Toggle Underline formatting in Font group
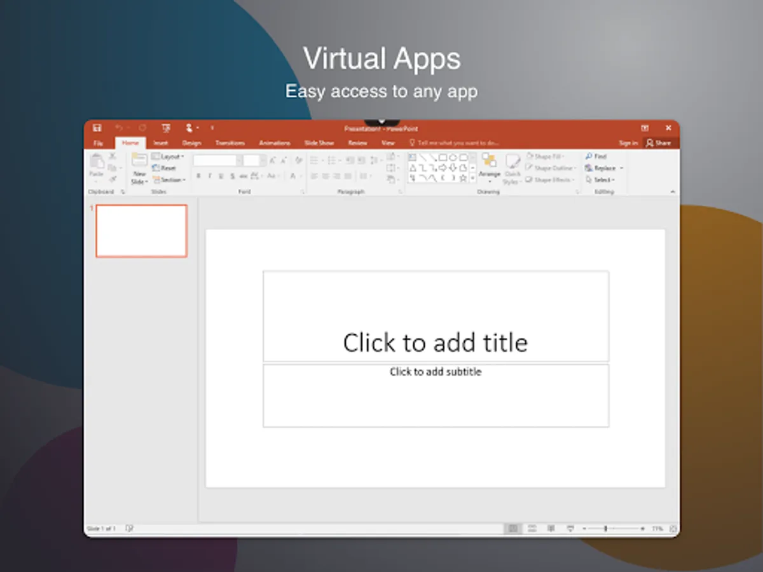 (221, 176)
